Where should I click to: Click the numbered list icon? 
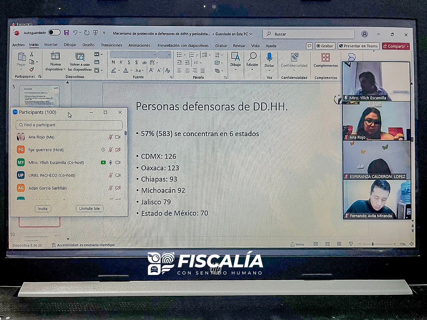(191, 55)
